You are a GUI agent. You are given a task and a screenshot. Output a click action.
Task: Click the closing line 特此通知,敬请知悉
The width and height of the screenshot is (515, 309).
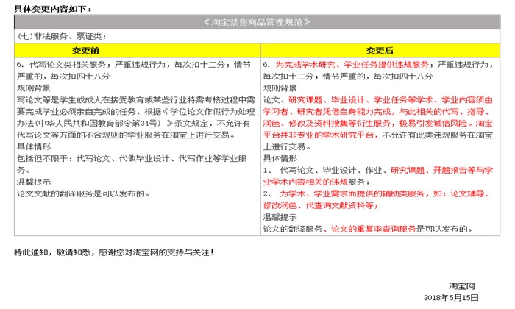point(114,252)
